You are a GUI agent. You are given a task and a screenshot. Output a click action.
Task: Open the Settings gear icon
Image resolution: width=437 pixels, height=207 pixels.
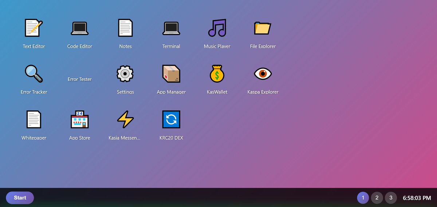tap(125, 73)
